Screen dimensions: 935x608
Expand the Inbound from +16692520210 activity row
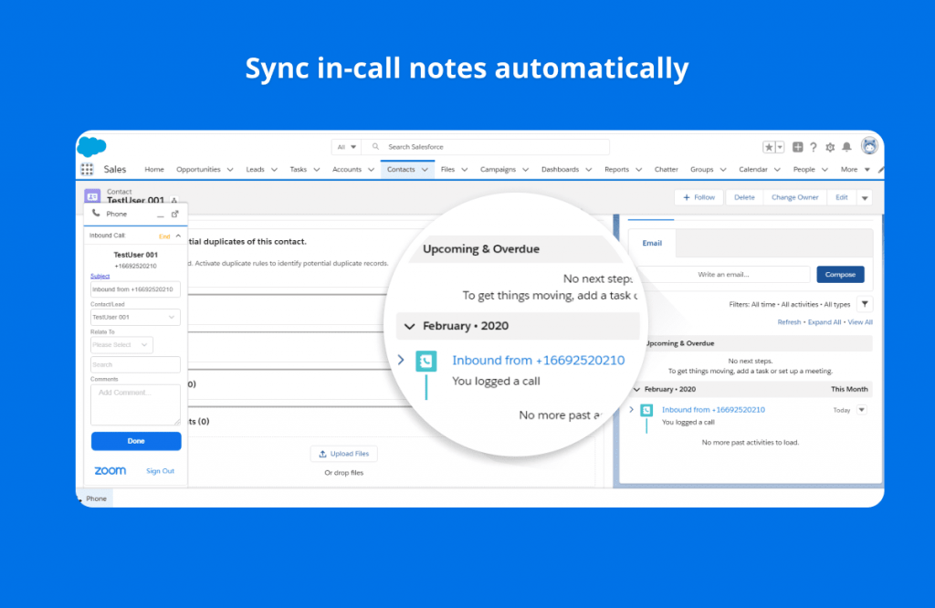pos(400,361)
